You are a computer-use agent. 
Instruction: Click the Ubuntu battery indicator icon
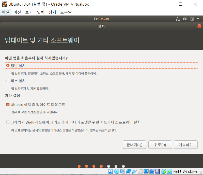point(192,19)
